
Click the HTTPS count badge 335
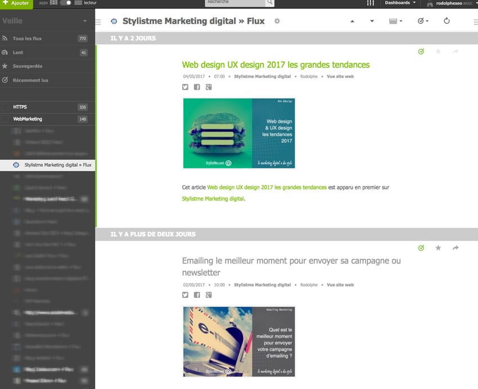pyautogui.click(x=83, y=107)
